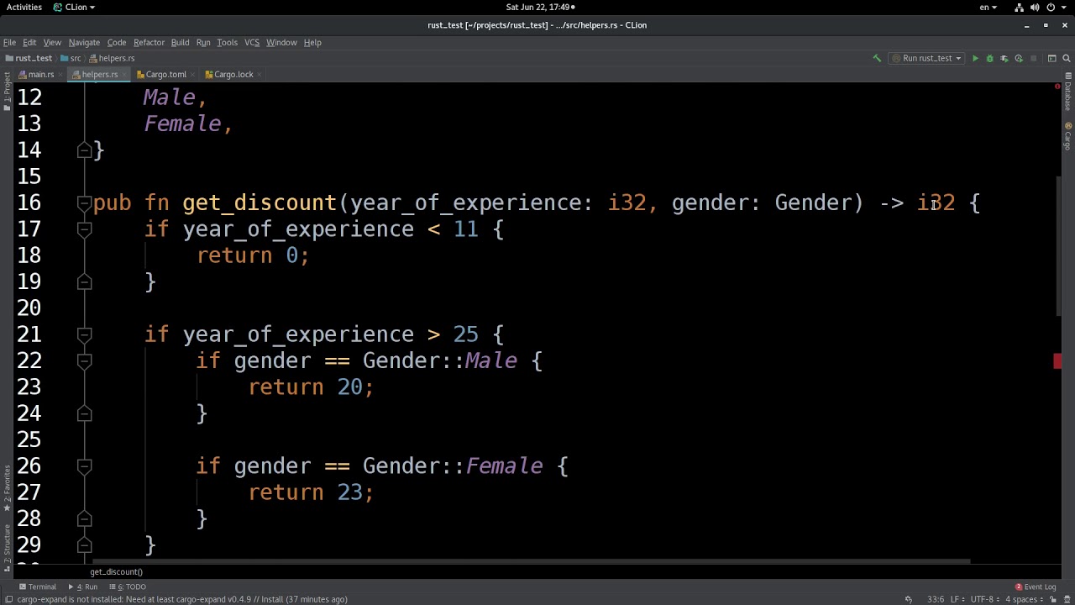
Task: Click the background tasks icon in status bar
Action: [x=909, y=599]
